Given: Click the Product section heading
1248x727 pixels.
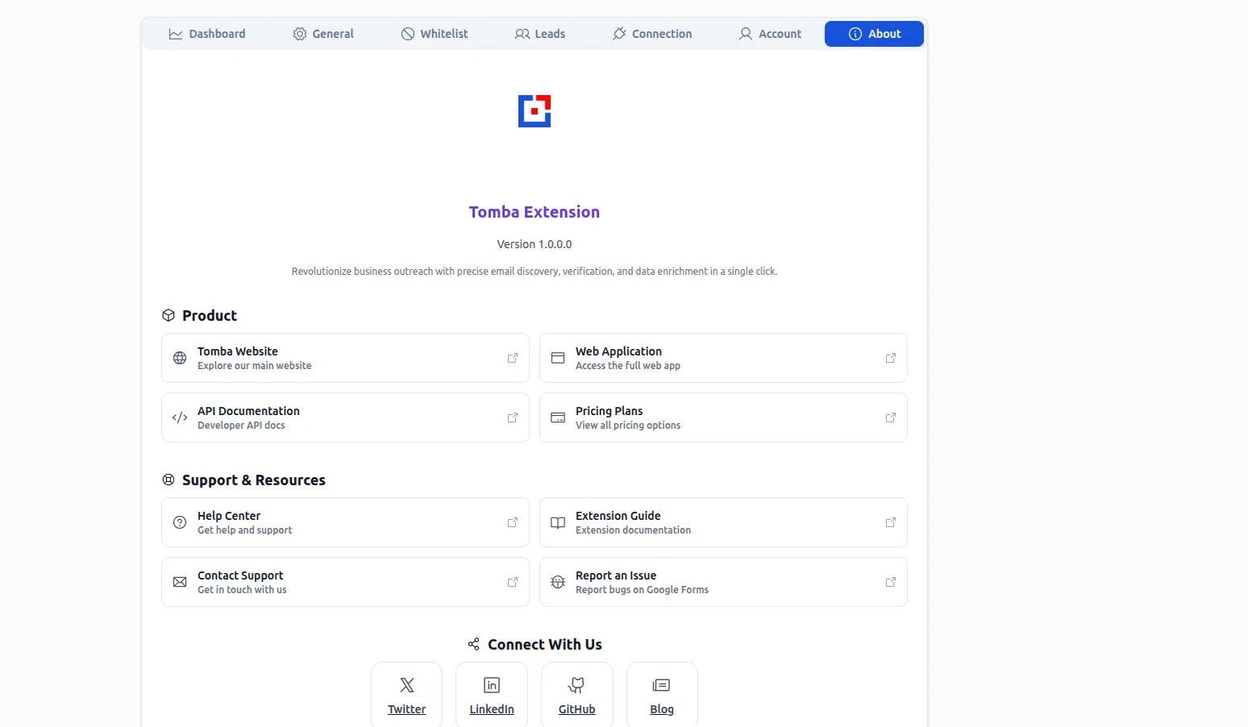Looking at the screenshot, I should click(210, 315).
